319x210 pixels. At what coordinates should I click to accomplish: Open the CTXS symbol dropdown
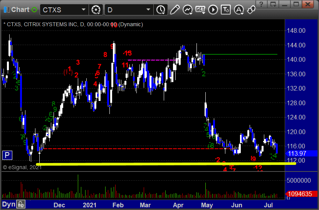click(x=84, y=10)
